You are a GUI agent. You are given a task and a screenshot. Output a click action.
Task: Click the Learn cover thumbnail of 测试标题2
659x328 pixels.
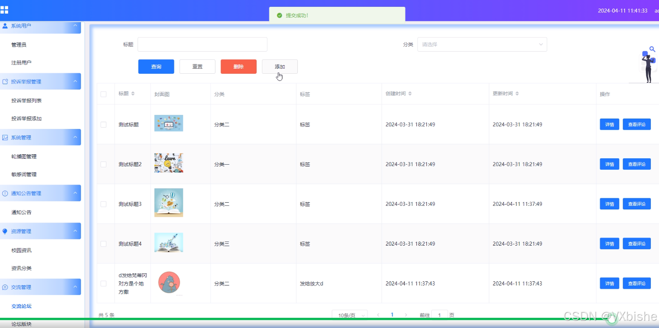point(169,163)
